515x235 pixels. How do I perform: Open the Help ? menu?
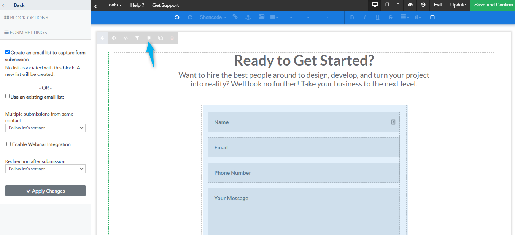tap(137, 5)
